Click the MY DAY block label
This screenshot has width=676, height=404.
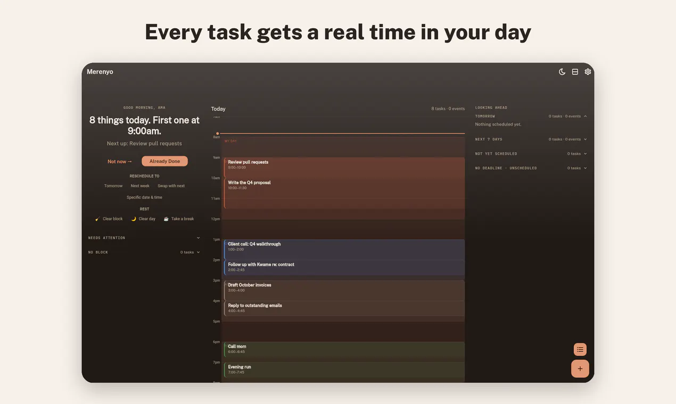click(230, 141)
